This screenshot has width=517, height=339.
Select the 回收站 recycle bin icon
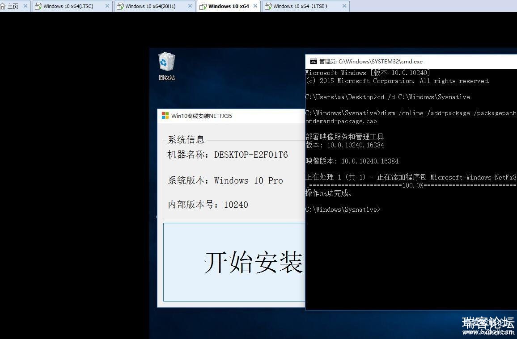166,66
